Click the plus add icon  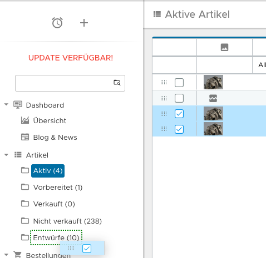coord(84,23)
